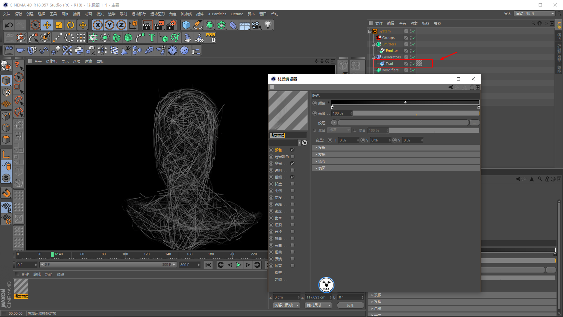The width and height of the screenshot is (563, 317).
Task: Open the 对象 (相对) coordinate dropdown
Action: tap(286, 305)
